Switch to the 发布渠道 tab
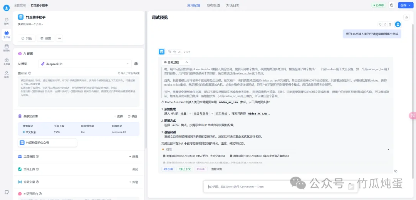Screen dimensions: 416x200 click(213, 5)
